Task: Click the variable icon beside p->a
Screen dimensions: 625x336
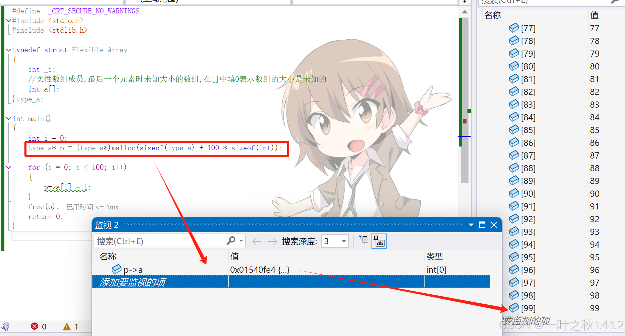Action: tap(117, 269)
